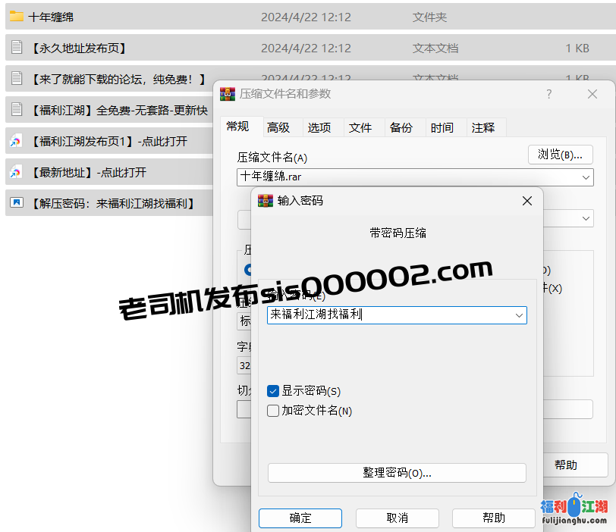The image size is (616, 532).
Task: Open the 压缩文件名 dropdown list
Action: [586, 177]
